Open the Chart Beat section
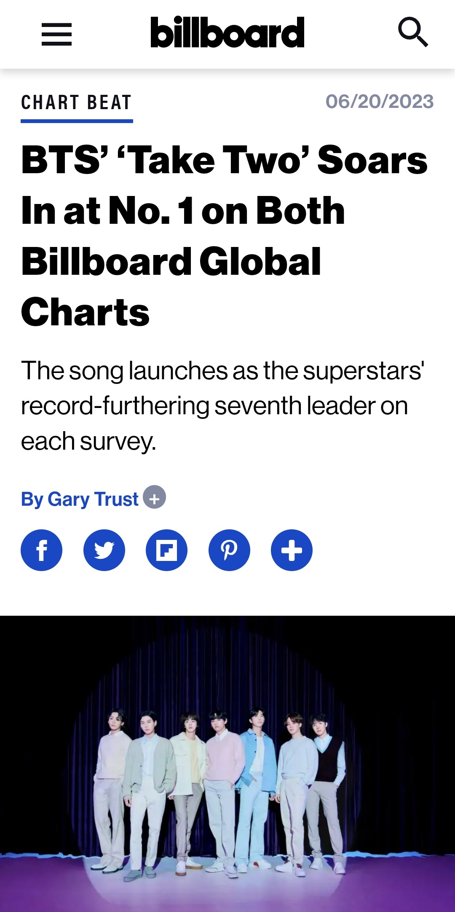455x912 pixels. pos(77,102)
